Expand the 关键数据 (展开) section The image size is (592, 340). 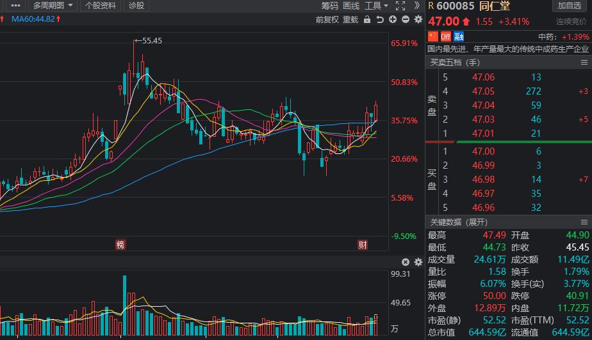pos(459,222)
